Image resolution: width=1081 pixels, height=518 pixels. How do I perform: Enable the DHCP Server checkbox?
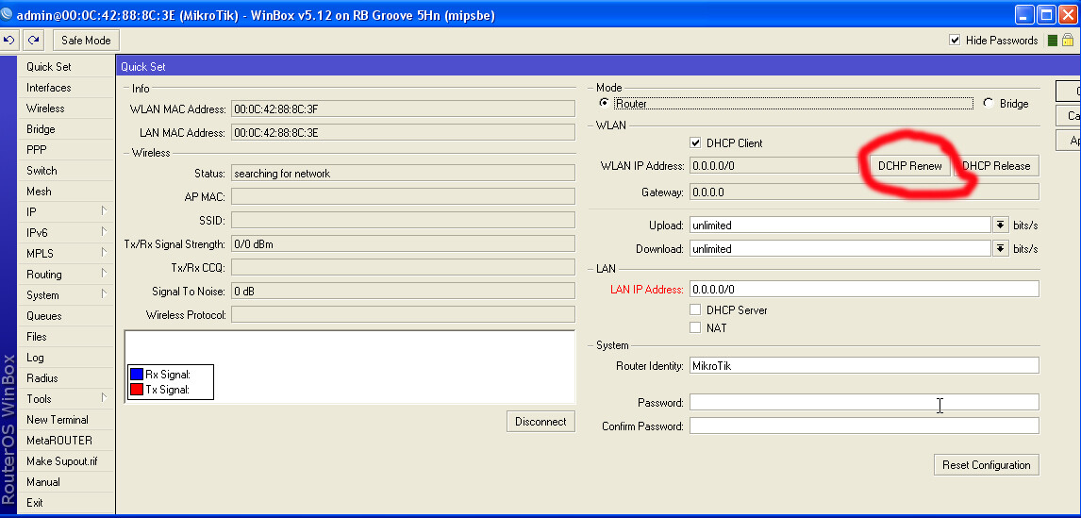pyautogui.click(x=695, y=309)
